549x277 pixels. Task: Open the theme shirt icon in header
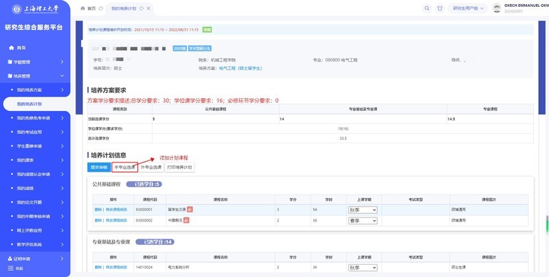[x=439, y=8]
